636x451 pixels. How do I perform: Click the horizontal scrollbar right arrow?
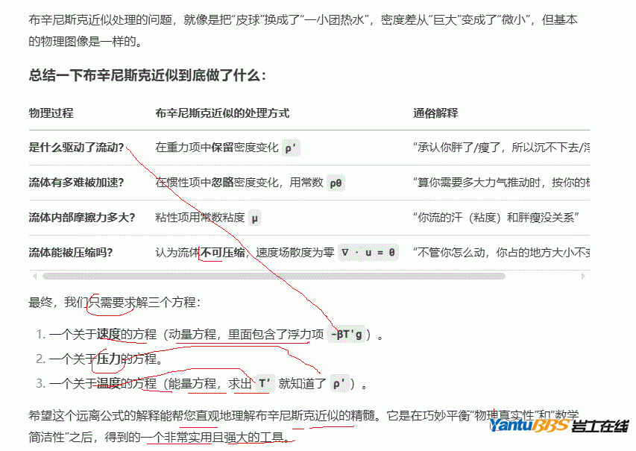point(585,276)
